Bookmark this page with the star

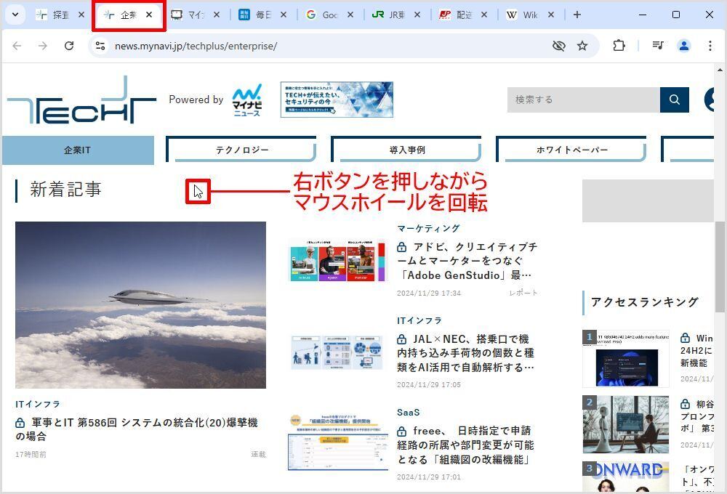[x=582, y=46]
